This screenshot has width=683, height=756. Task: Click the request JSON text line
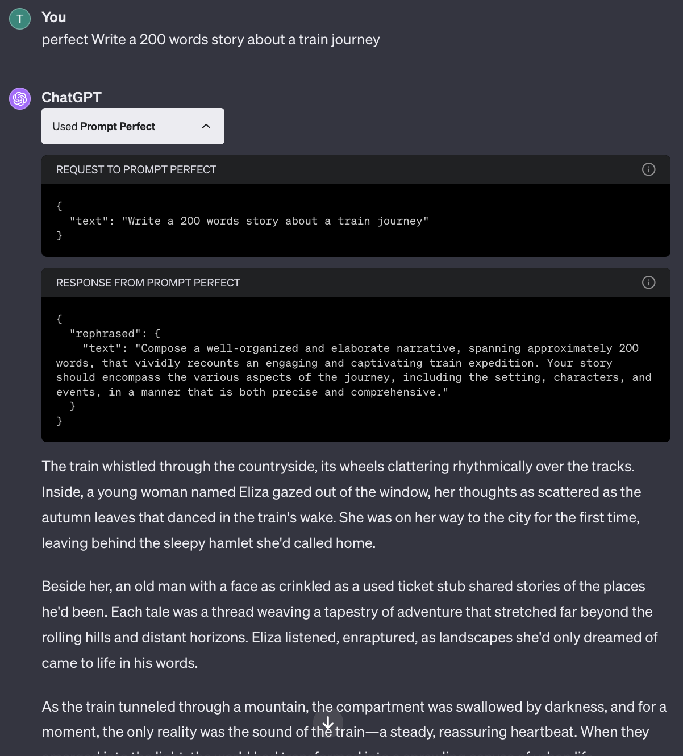[x=249, y=221]
